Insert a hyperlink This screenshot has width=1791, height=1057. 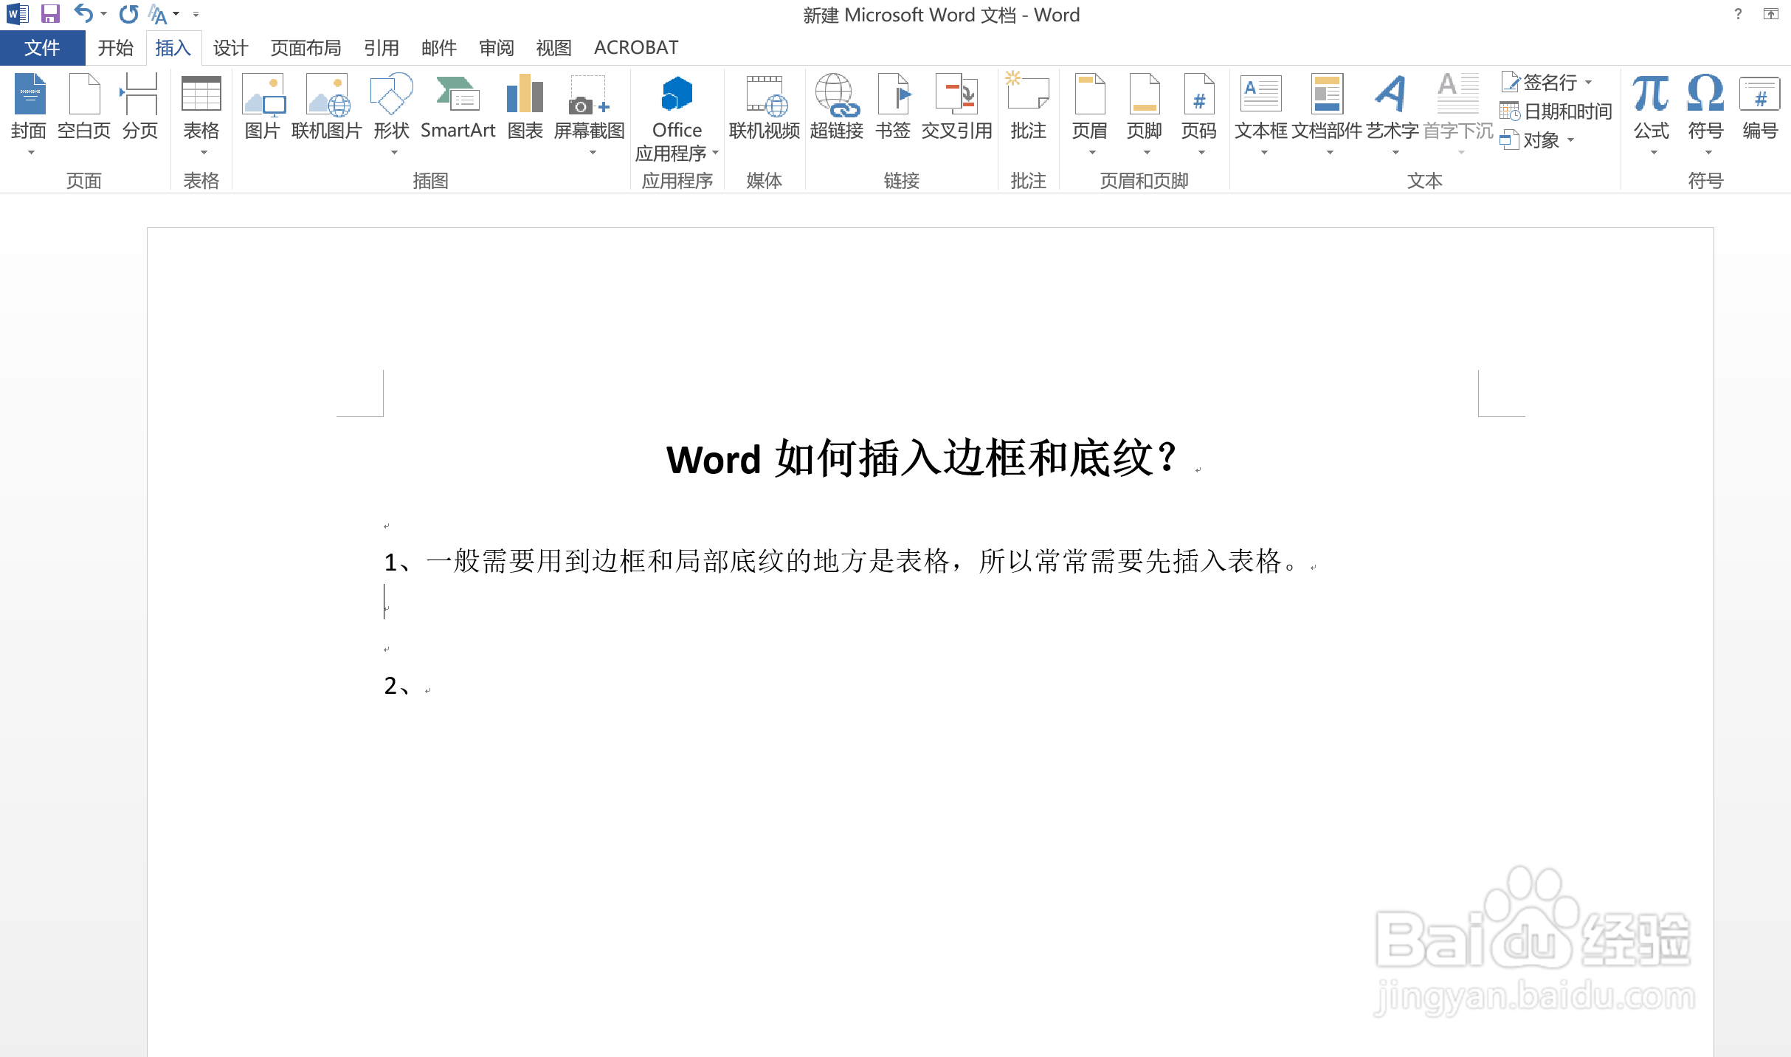point(837,109)
